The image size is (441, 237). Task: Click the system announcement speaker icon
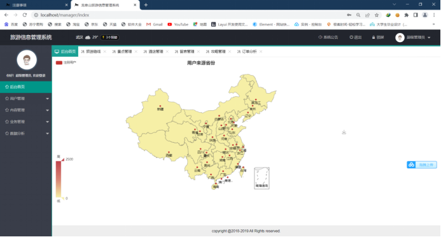pyautogui.click(x=320, y=37)
